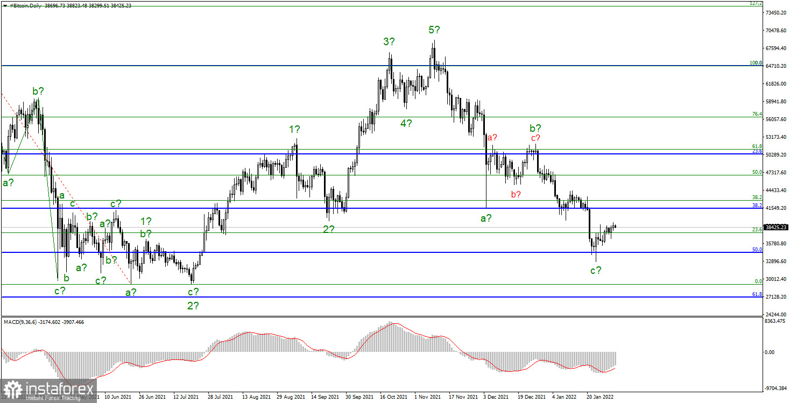Select the green 5? wave label
The width and height of the screenshot is (790, 403).
coord(435,30)
